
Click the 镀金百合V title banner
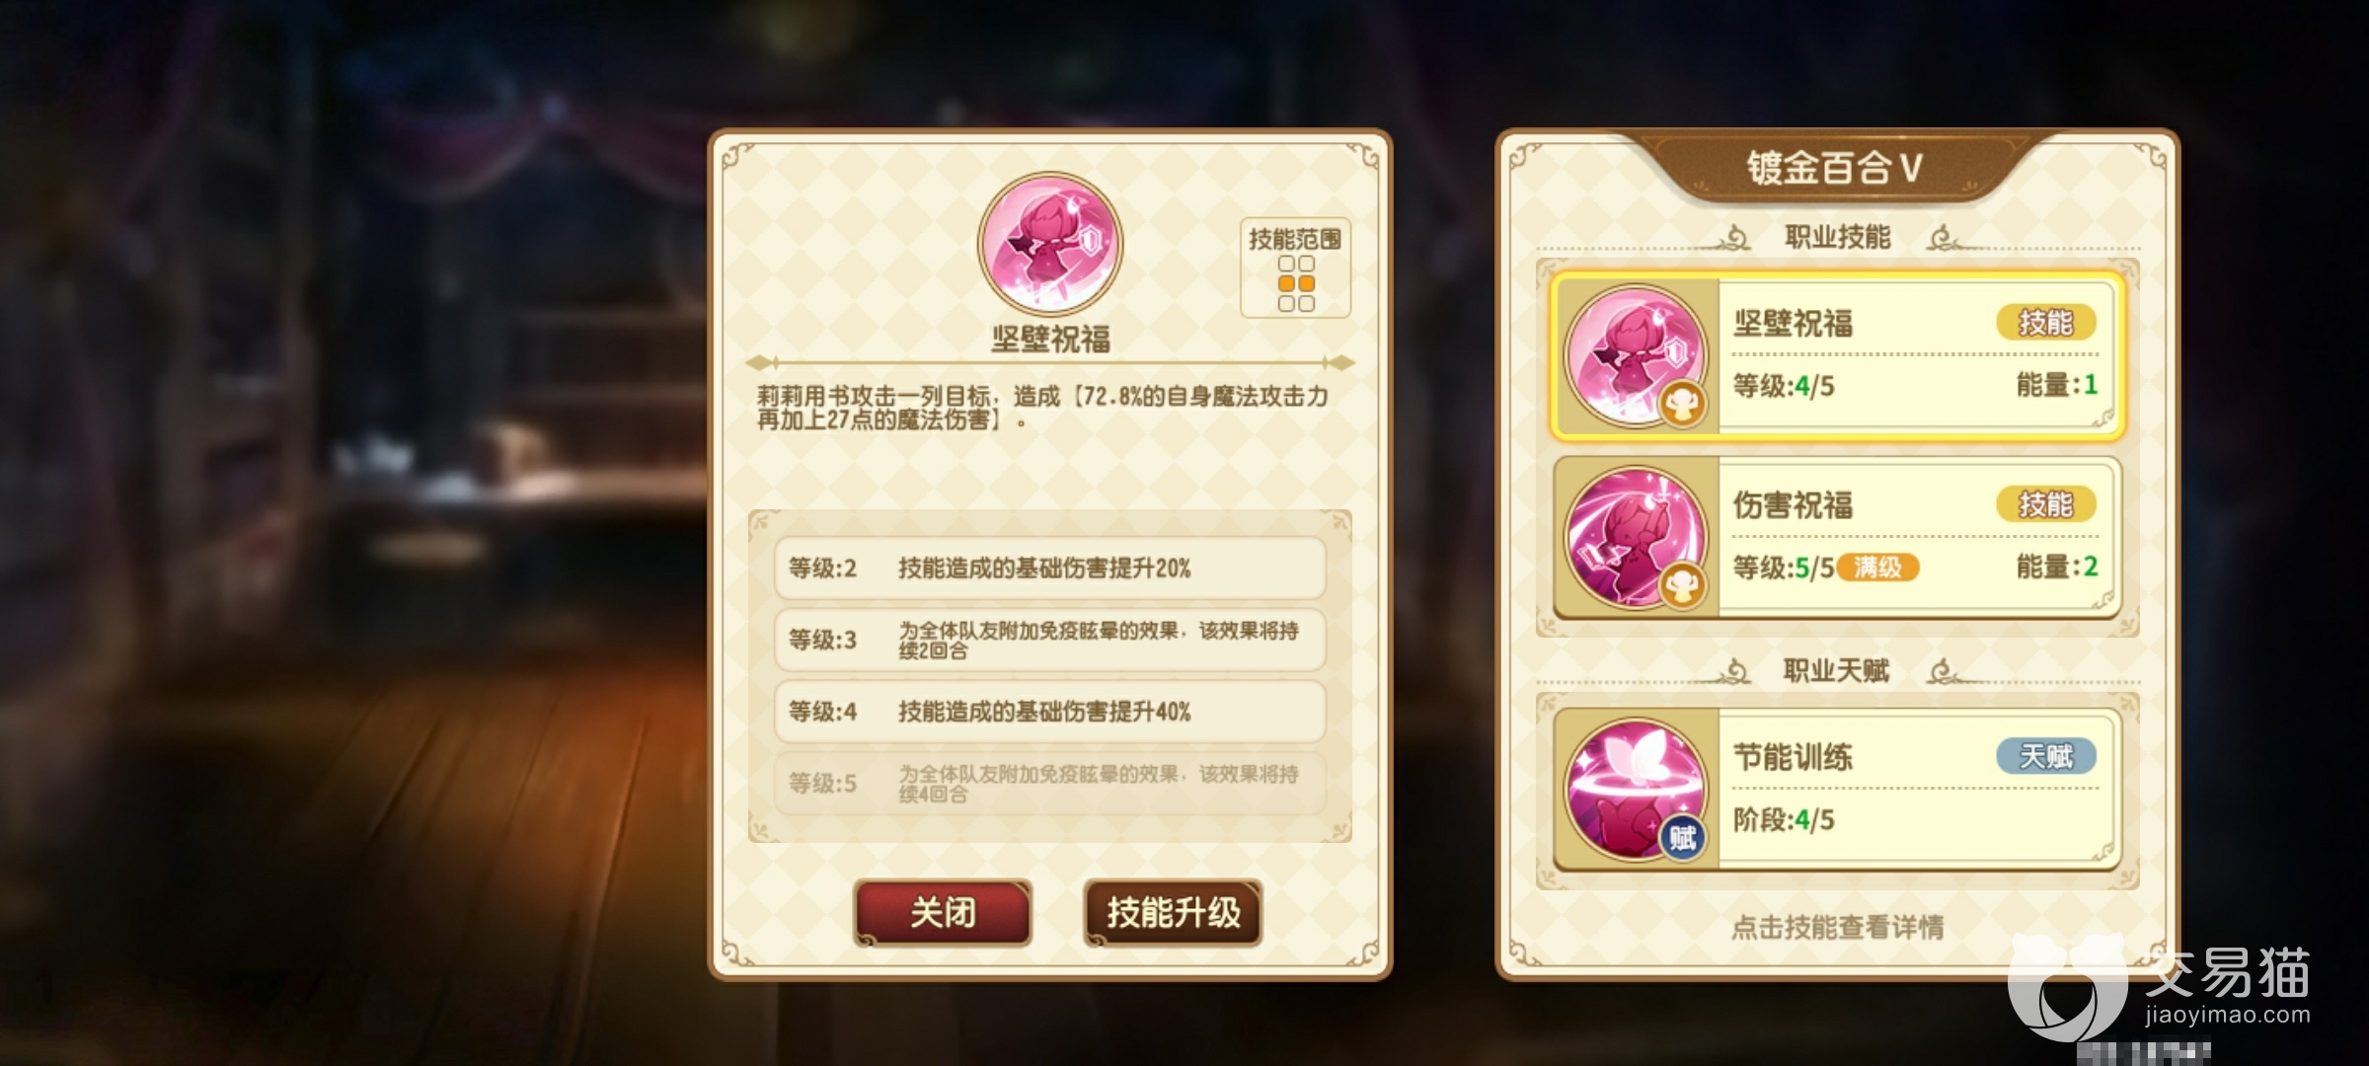click(x=1834, y=168)
